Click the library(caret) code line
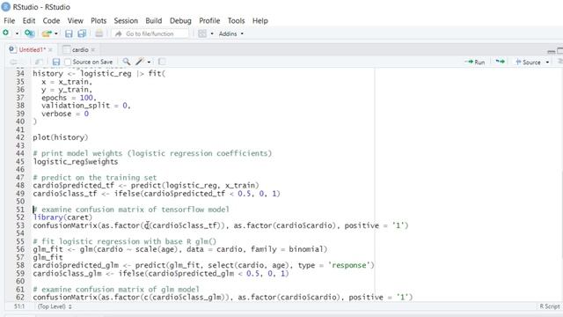 62,217
